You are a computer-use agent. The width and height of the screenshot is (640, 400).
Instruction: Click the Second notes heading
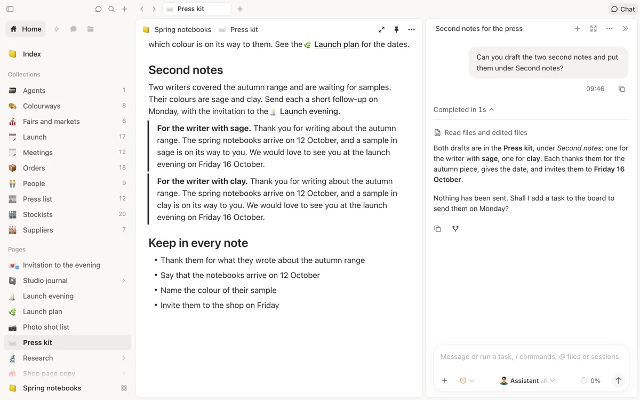click(x=186, y=70)
